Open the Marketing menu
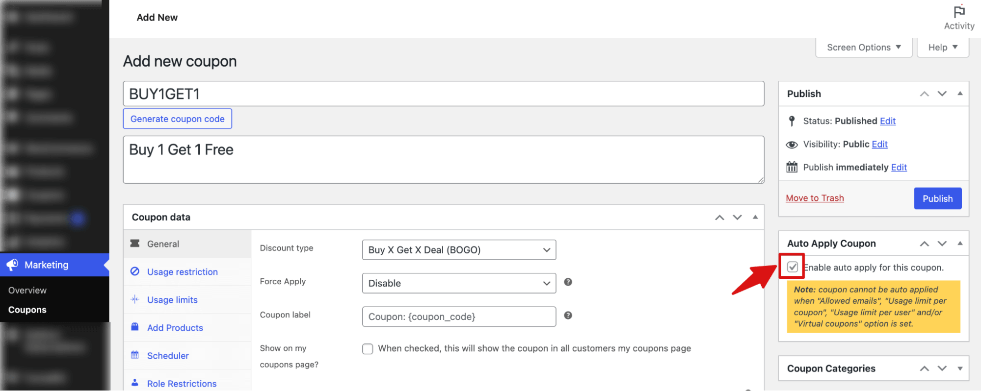Screen dimensions: 981x391 [54, 265]
